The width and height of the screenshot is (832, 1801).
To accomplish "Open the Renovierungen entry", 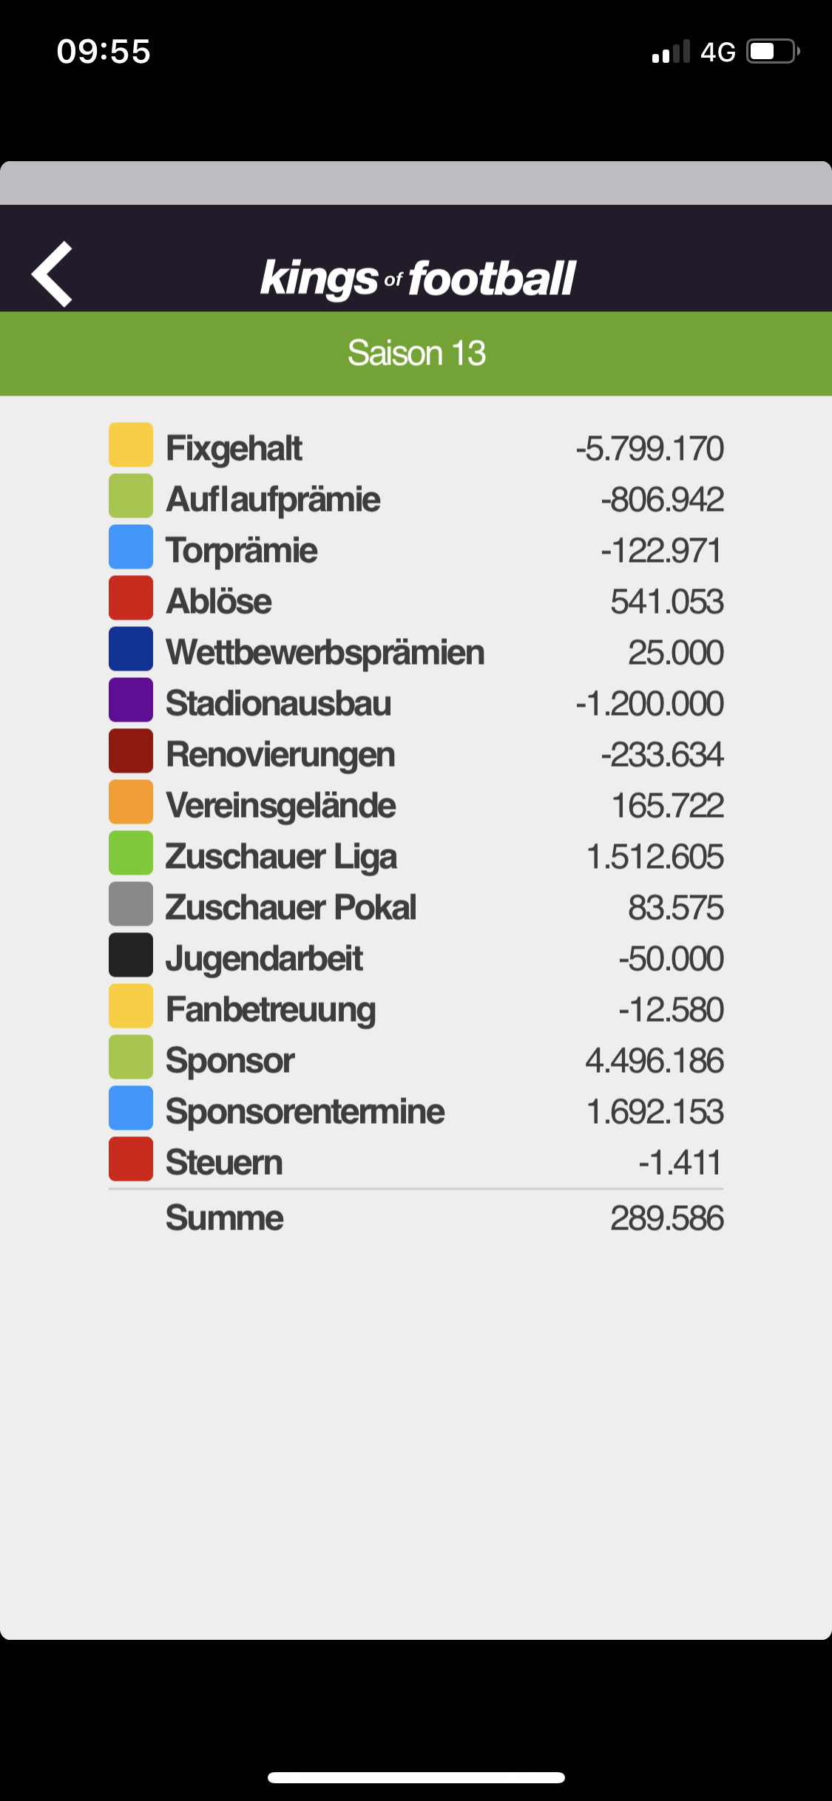I will coord(416,754).
